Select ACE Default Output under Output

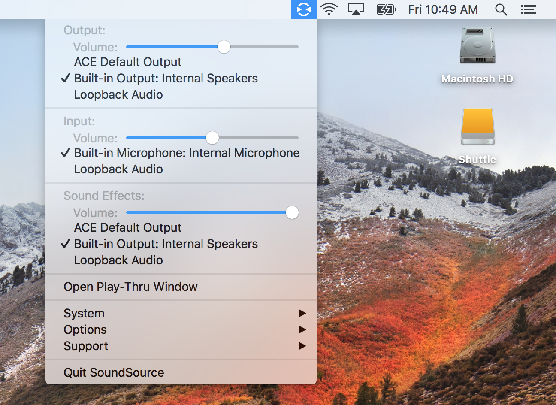(181, 62)
